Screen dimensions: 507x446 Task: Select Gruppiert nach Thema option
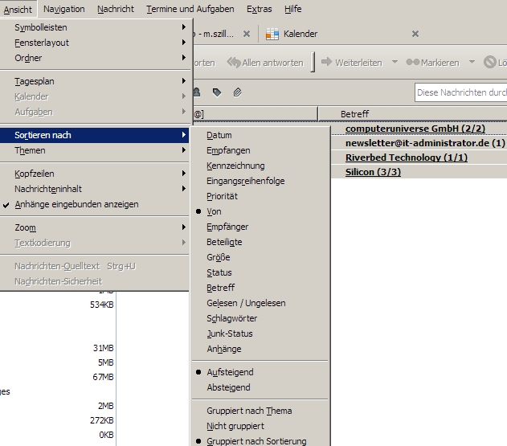249,411
